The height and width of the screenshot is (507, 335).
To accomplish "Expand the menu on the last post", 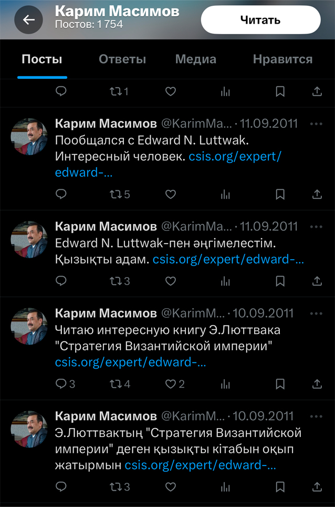I will coord(316,417).
